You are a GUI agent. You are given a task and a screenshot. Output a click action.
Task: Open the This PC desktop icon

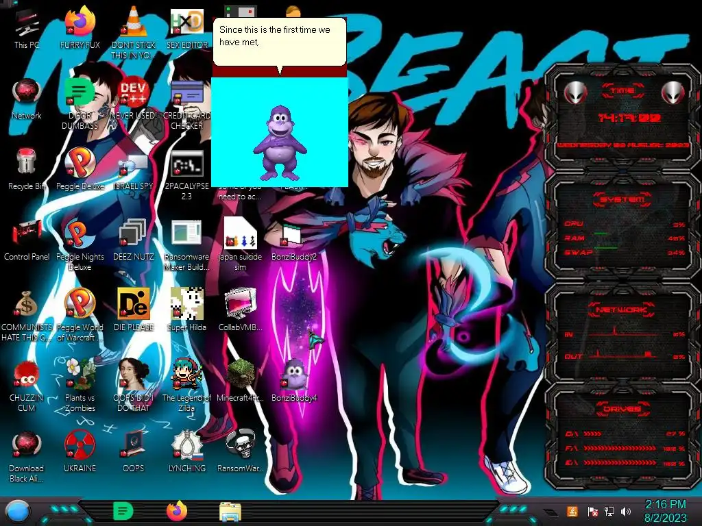click(x=27, y=27)
